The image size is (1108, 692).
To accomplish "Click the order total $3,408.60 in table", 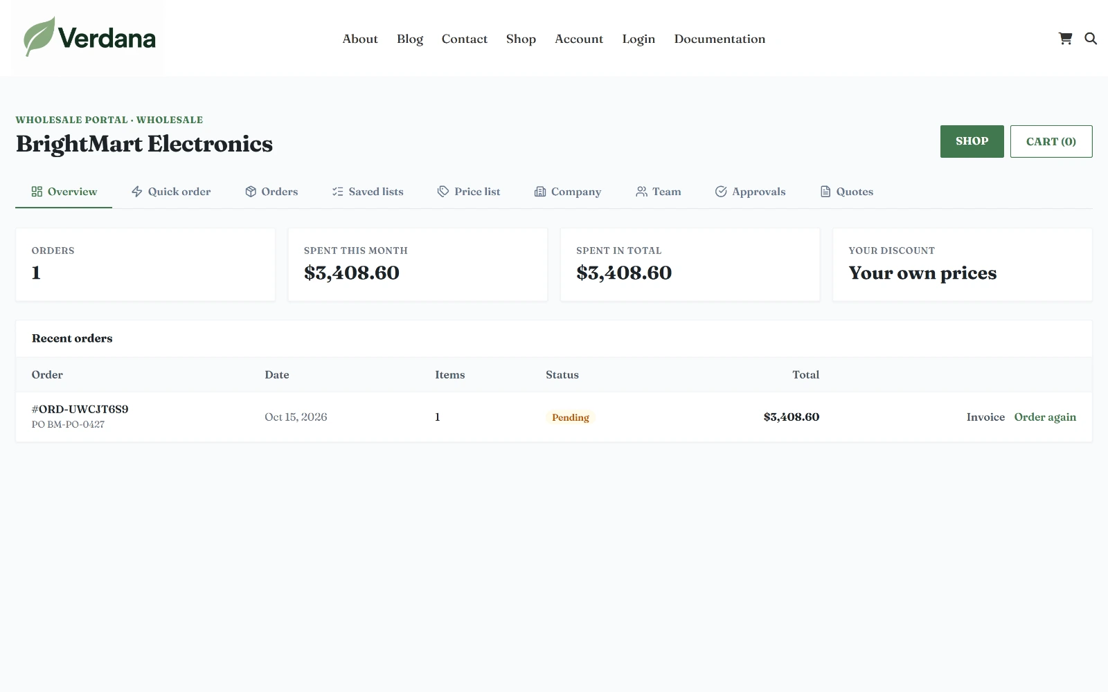I will point(791,417).
